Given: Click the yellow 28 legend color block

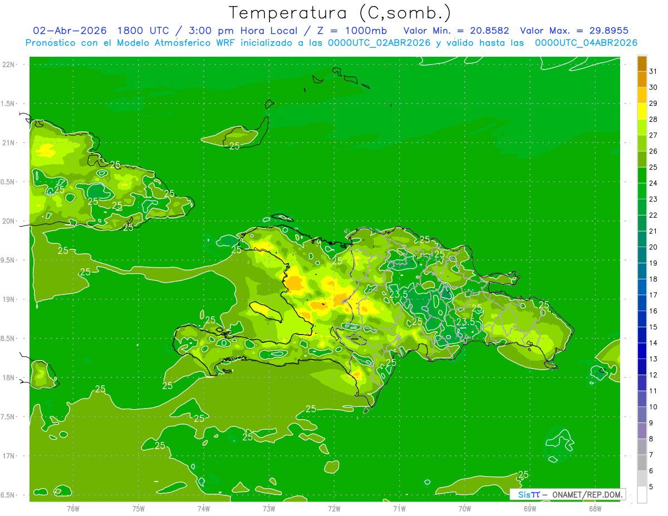Looking at the screenshot, I should click(642, 112).
